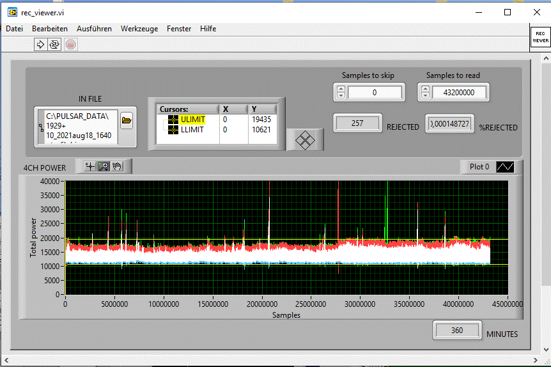Click the cursor mover diamond pad

pos(305,140)
